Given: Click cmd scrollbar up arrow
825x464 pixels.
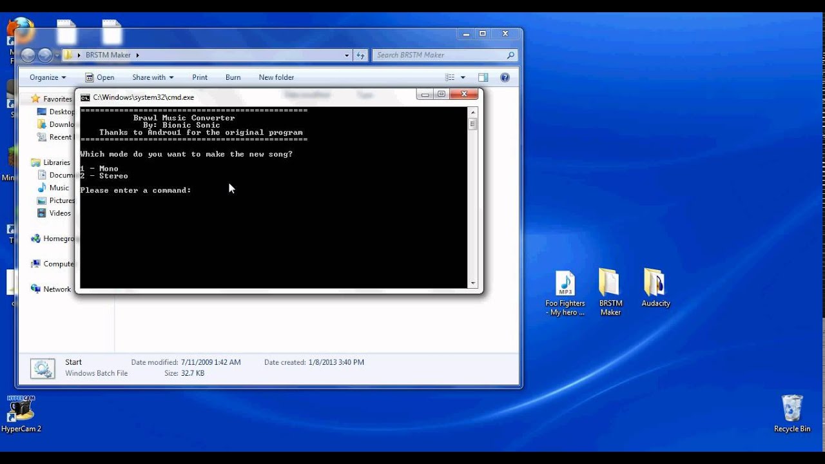Looking at the screenshot, I should click(x=473, y=111).
